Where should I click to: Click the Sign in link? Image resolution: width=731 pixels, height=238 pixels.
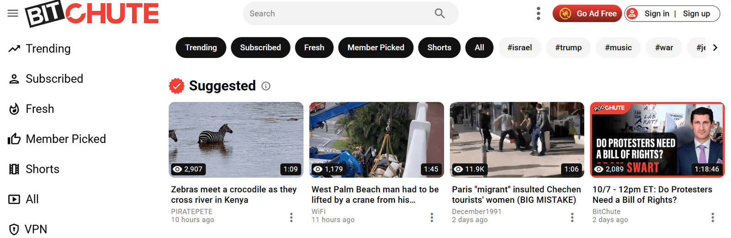657,14
